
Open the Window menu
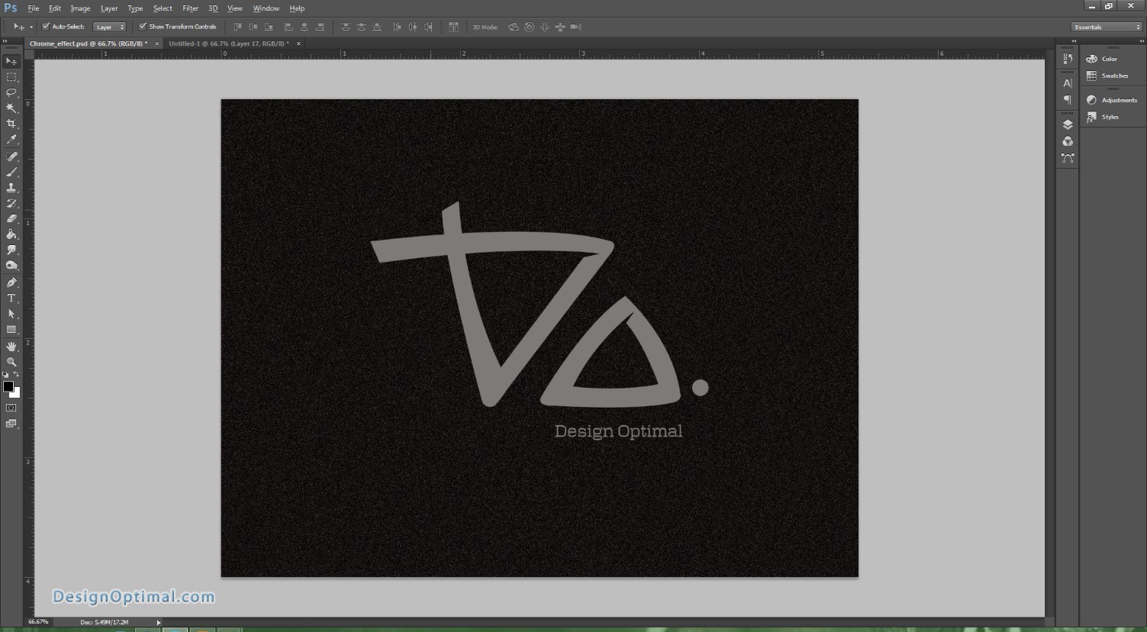click(x=266, y=8)
